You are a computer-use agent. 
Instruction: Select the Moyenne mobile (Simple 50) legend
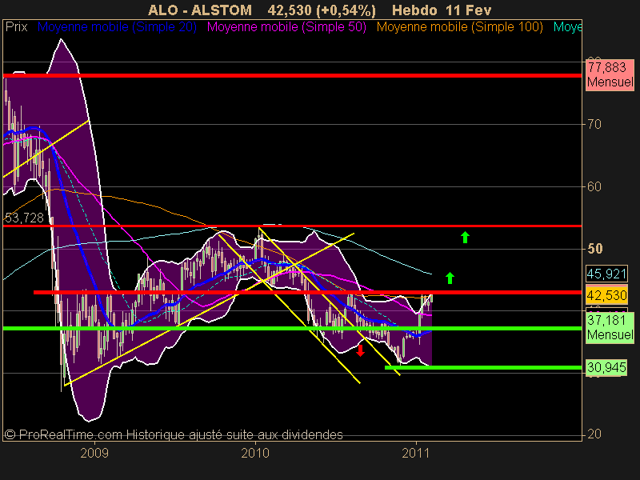tap(286, 27)
